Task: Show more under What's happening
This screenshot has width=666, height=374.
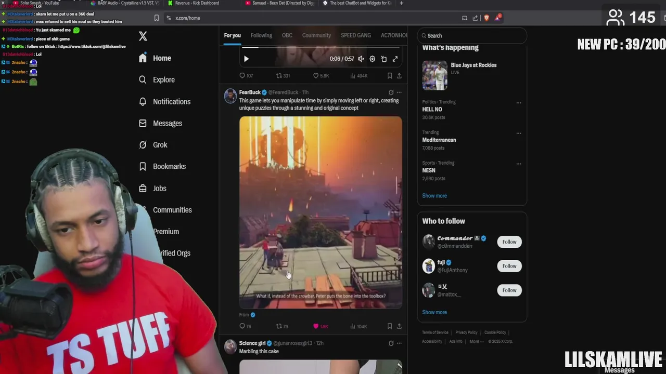Action: 434,196
